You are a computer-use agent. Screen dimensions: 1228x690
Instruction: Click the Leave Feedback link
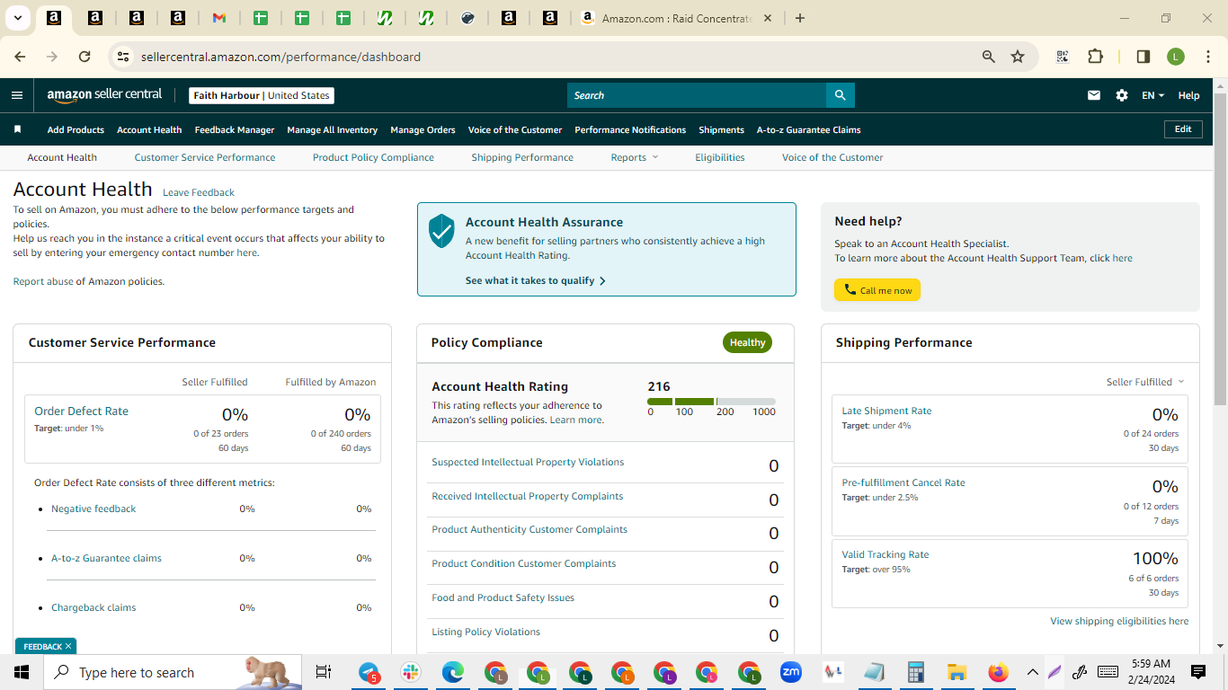(x=199, y=192)
